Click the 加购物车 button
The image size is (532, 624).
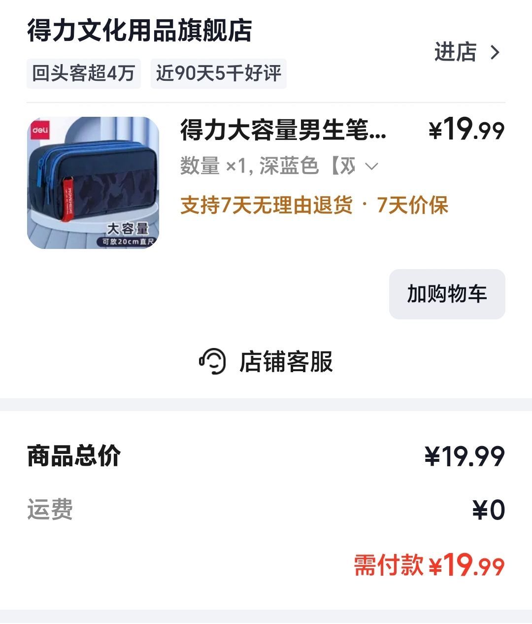(x=447, y=294)
